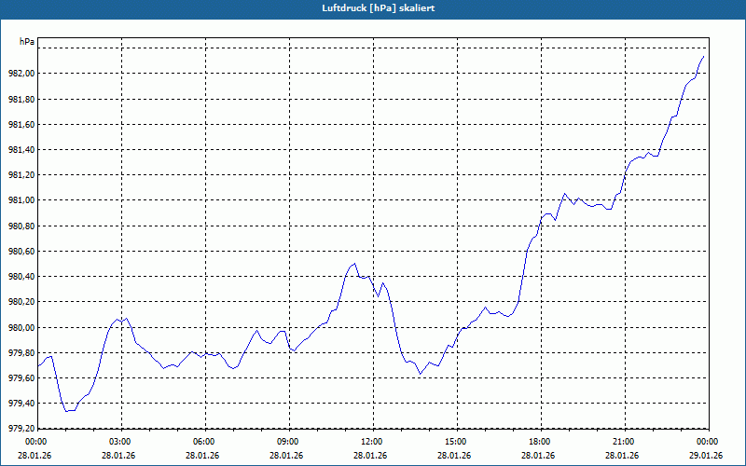Select the 06:00 time axis label
746x466 pixels.
(x=202, y=442)
